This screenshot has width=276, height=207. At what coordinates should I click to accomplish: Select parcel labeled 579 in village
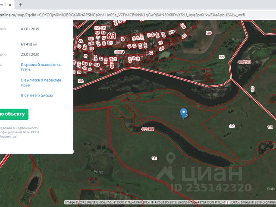pyautogui.click(x=172, y=32)
